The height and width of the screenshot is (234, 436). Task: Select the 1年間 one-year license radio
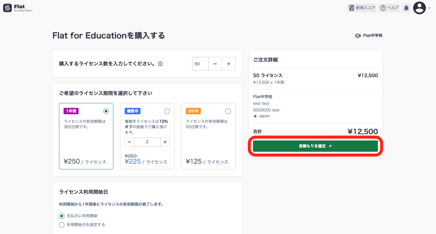coord(106,111)
